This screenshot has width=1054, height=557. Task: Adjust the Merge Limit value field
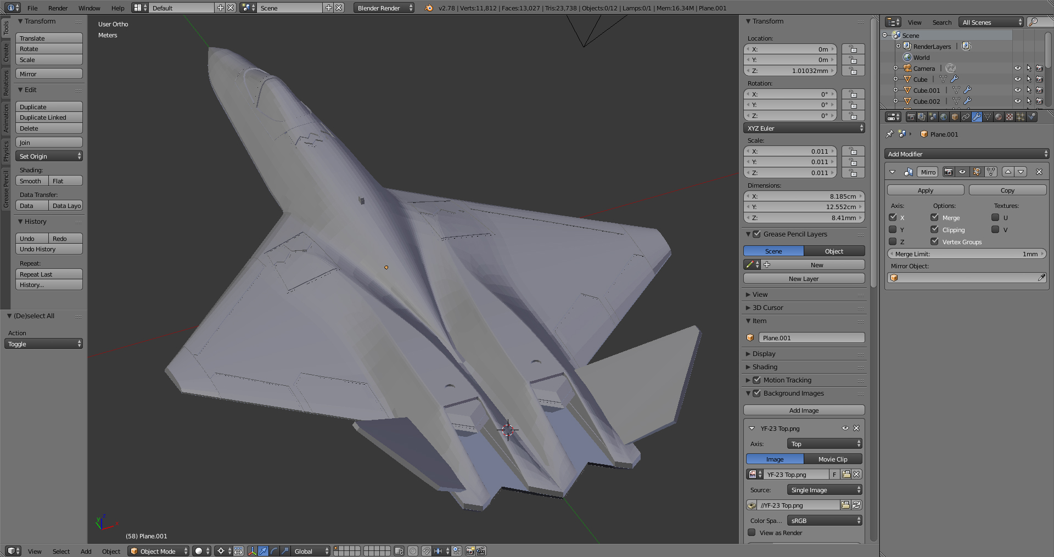click(x=967, y=254)
